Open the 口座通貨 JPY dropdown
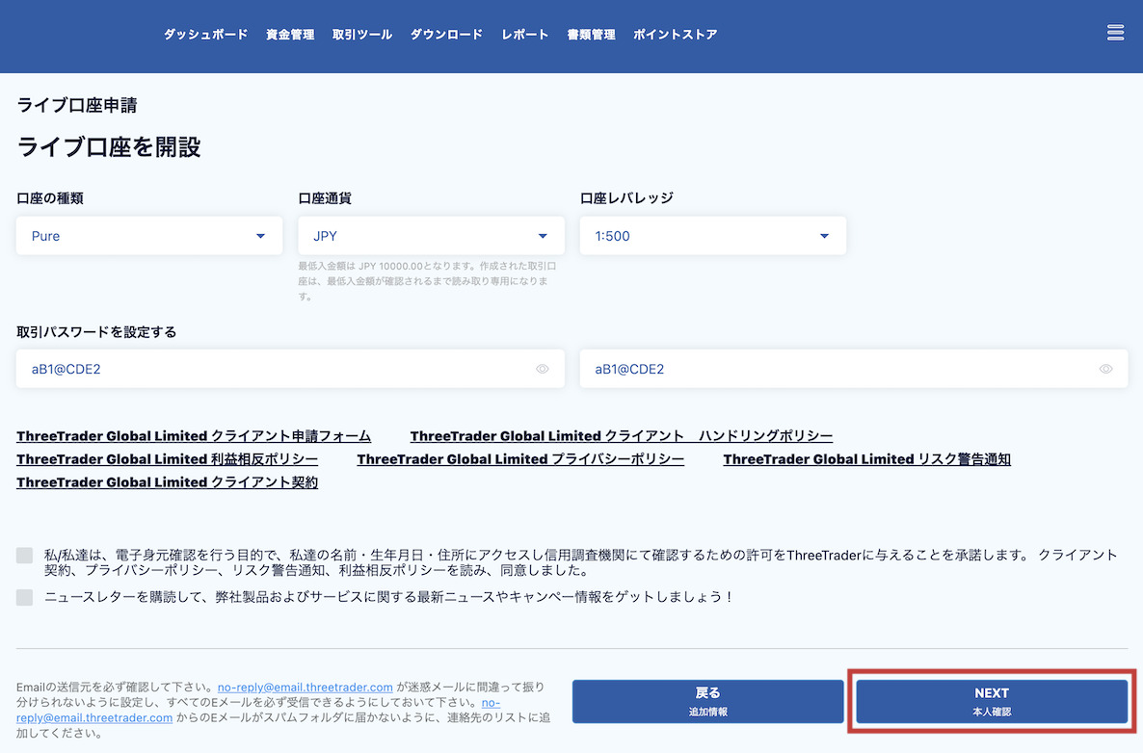 431,236
